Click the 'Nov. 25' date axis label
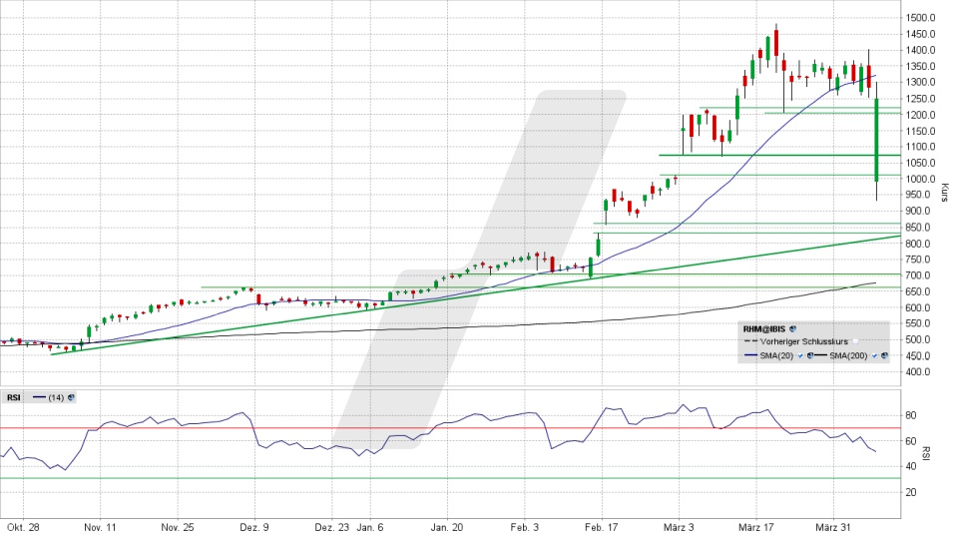 (178, 527)
